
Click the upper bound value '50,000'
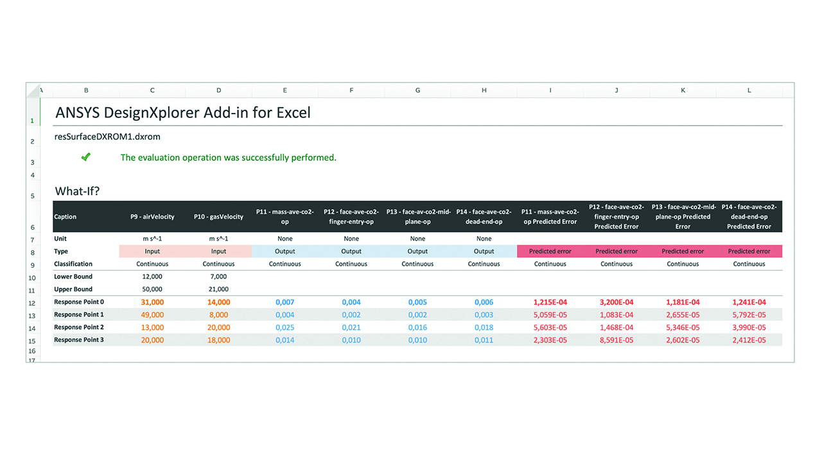[152, 289]
